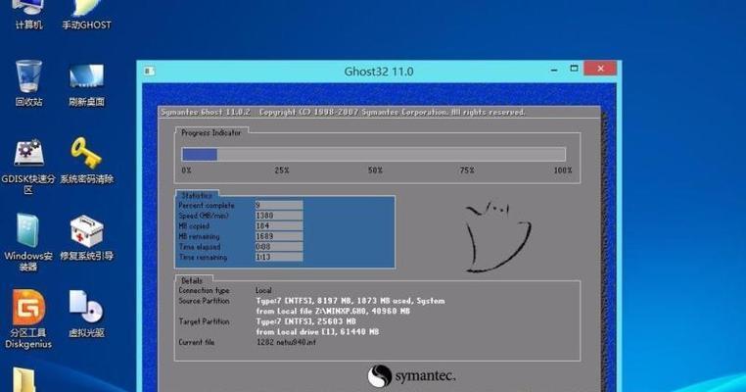Open the 回收站 recycle bin icon

[x=28, y=83]
